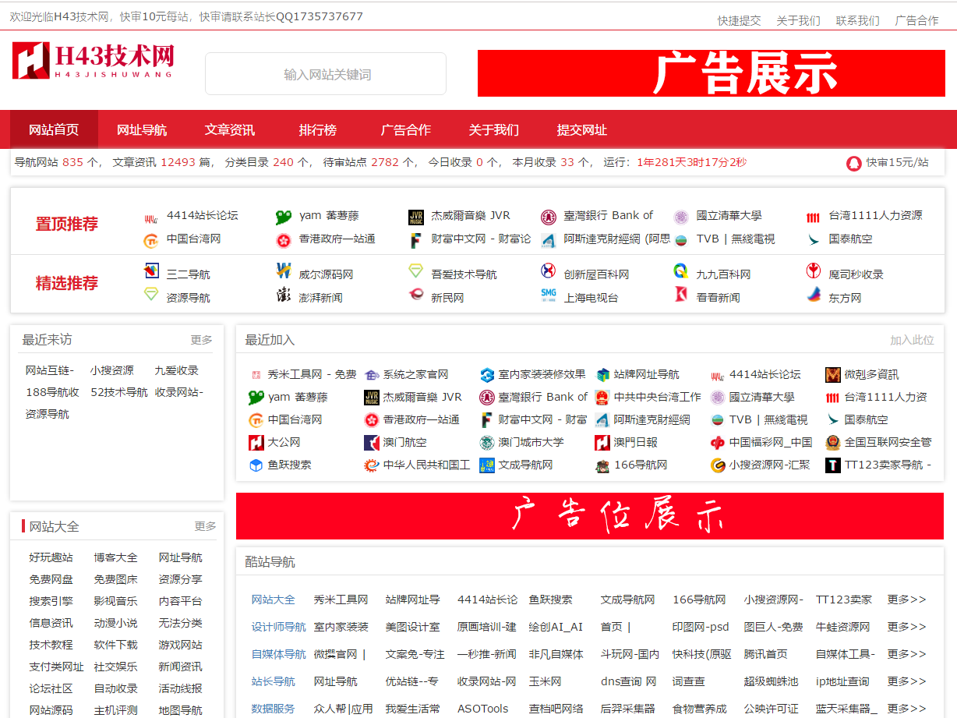
Task: Click the 输入网站关键词 search field
Action: [326, 74]
